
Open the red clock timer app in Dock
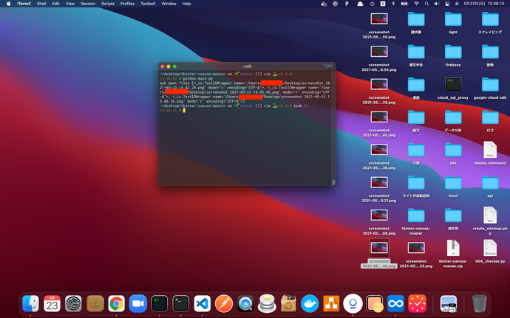pos(418,303)
